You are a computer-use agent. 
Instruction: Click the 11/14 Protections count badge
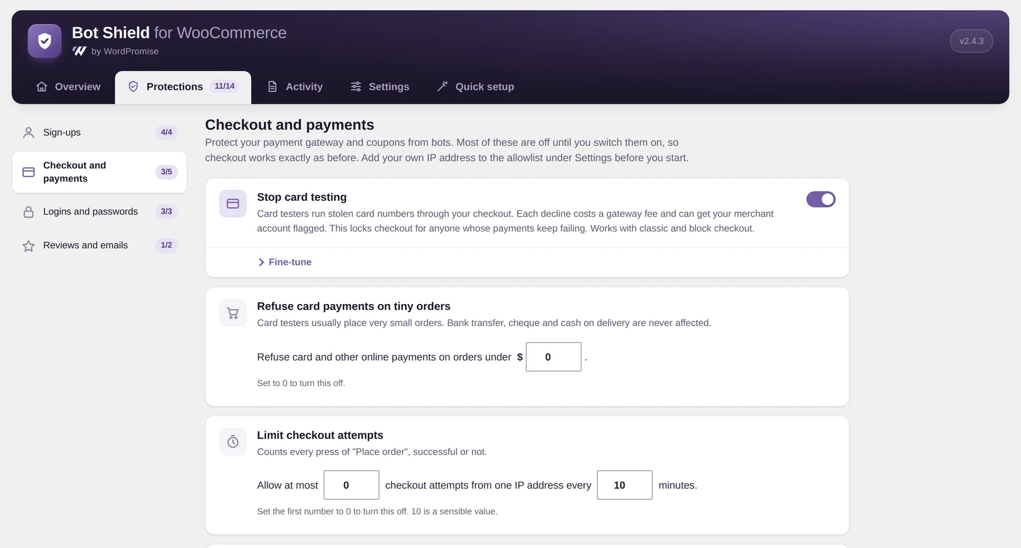[225, 86]
